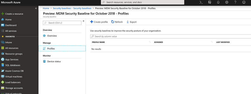Open the Overview menu item text

52,36
